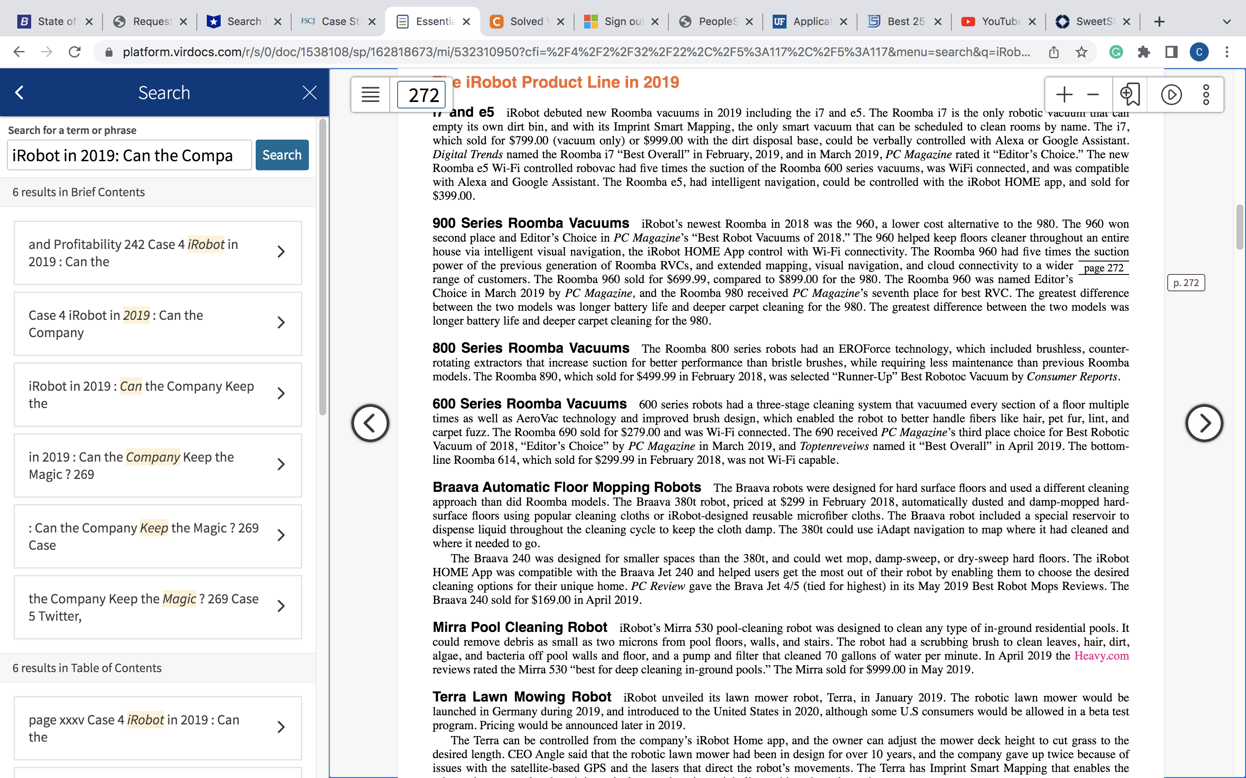
Task: Close the PeopleS tab
Action: [749, 22]
